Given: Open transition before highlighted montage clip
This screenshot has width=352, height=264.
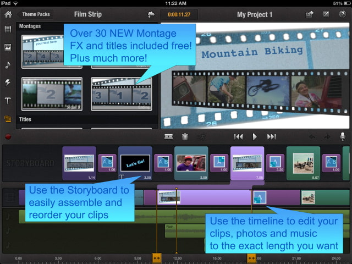Looking at the screenshot, I should [x=219, y=163].
